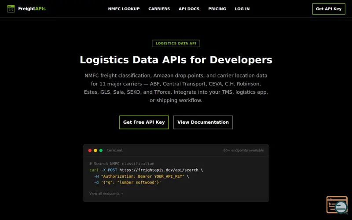Click the 'lumber softwood' data line
Screen dimensions: 352x220
(x=128, y=183)
